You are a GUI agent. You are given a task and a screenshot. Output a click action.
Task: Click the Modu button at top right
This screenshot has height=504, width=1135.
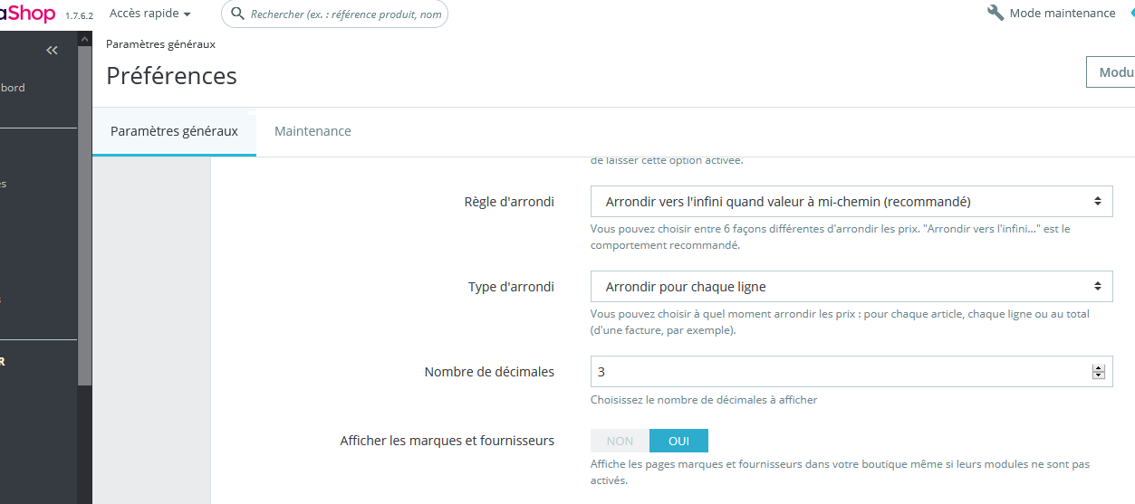pos(1111,72)
